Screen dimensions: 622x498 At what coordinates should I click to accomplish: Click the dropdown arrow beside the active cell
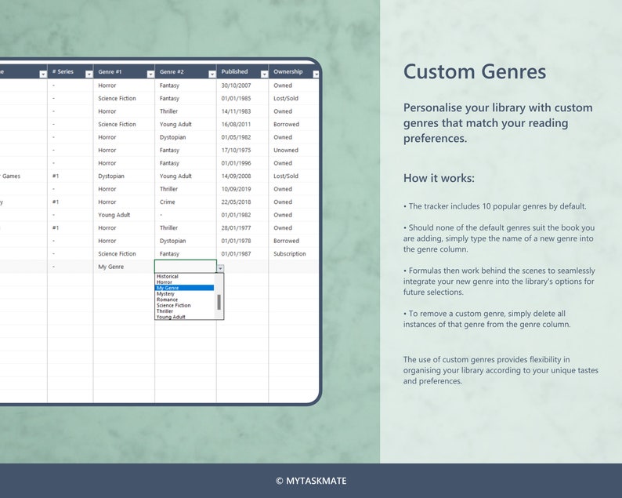(220, 268)
